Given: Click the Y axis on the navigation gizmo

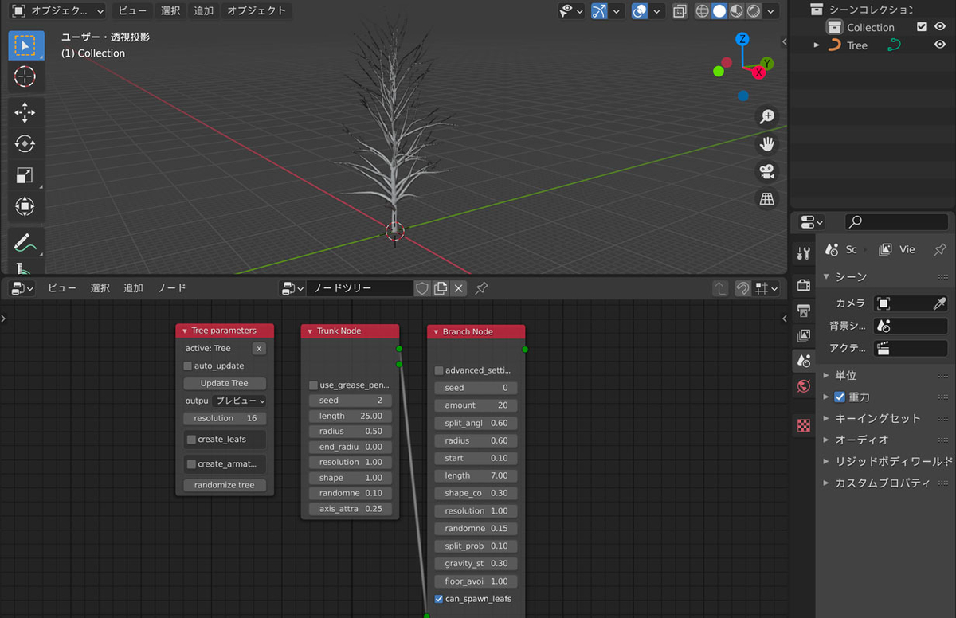Looking at the screenshot, I should 767,63.
